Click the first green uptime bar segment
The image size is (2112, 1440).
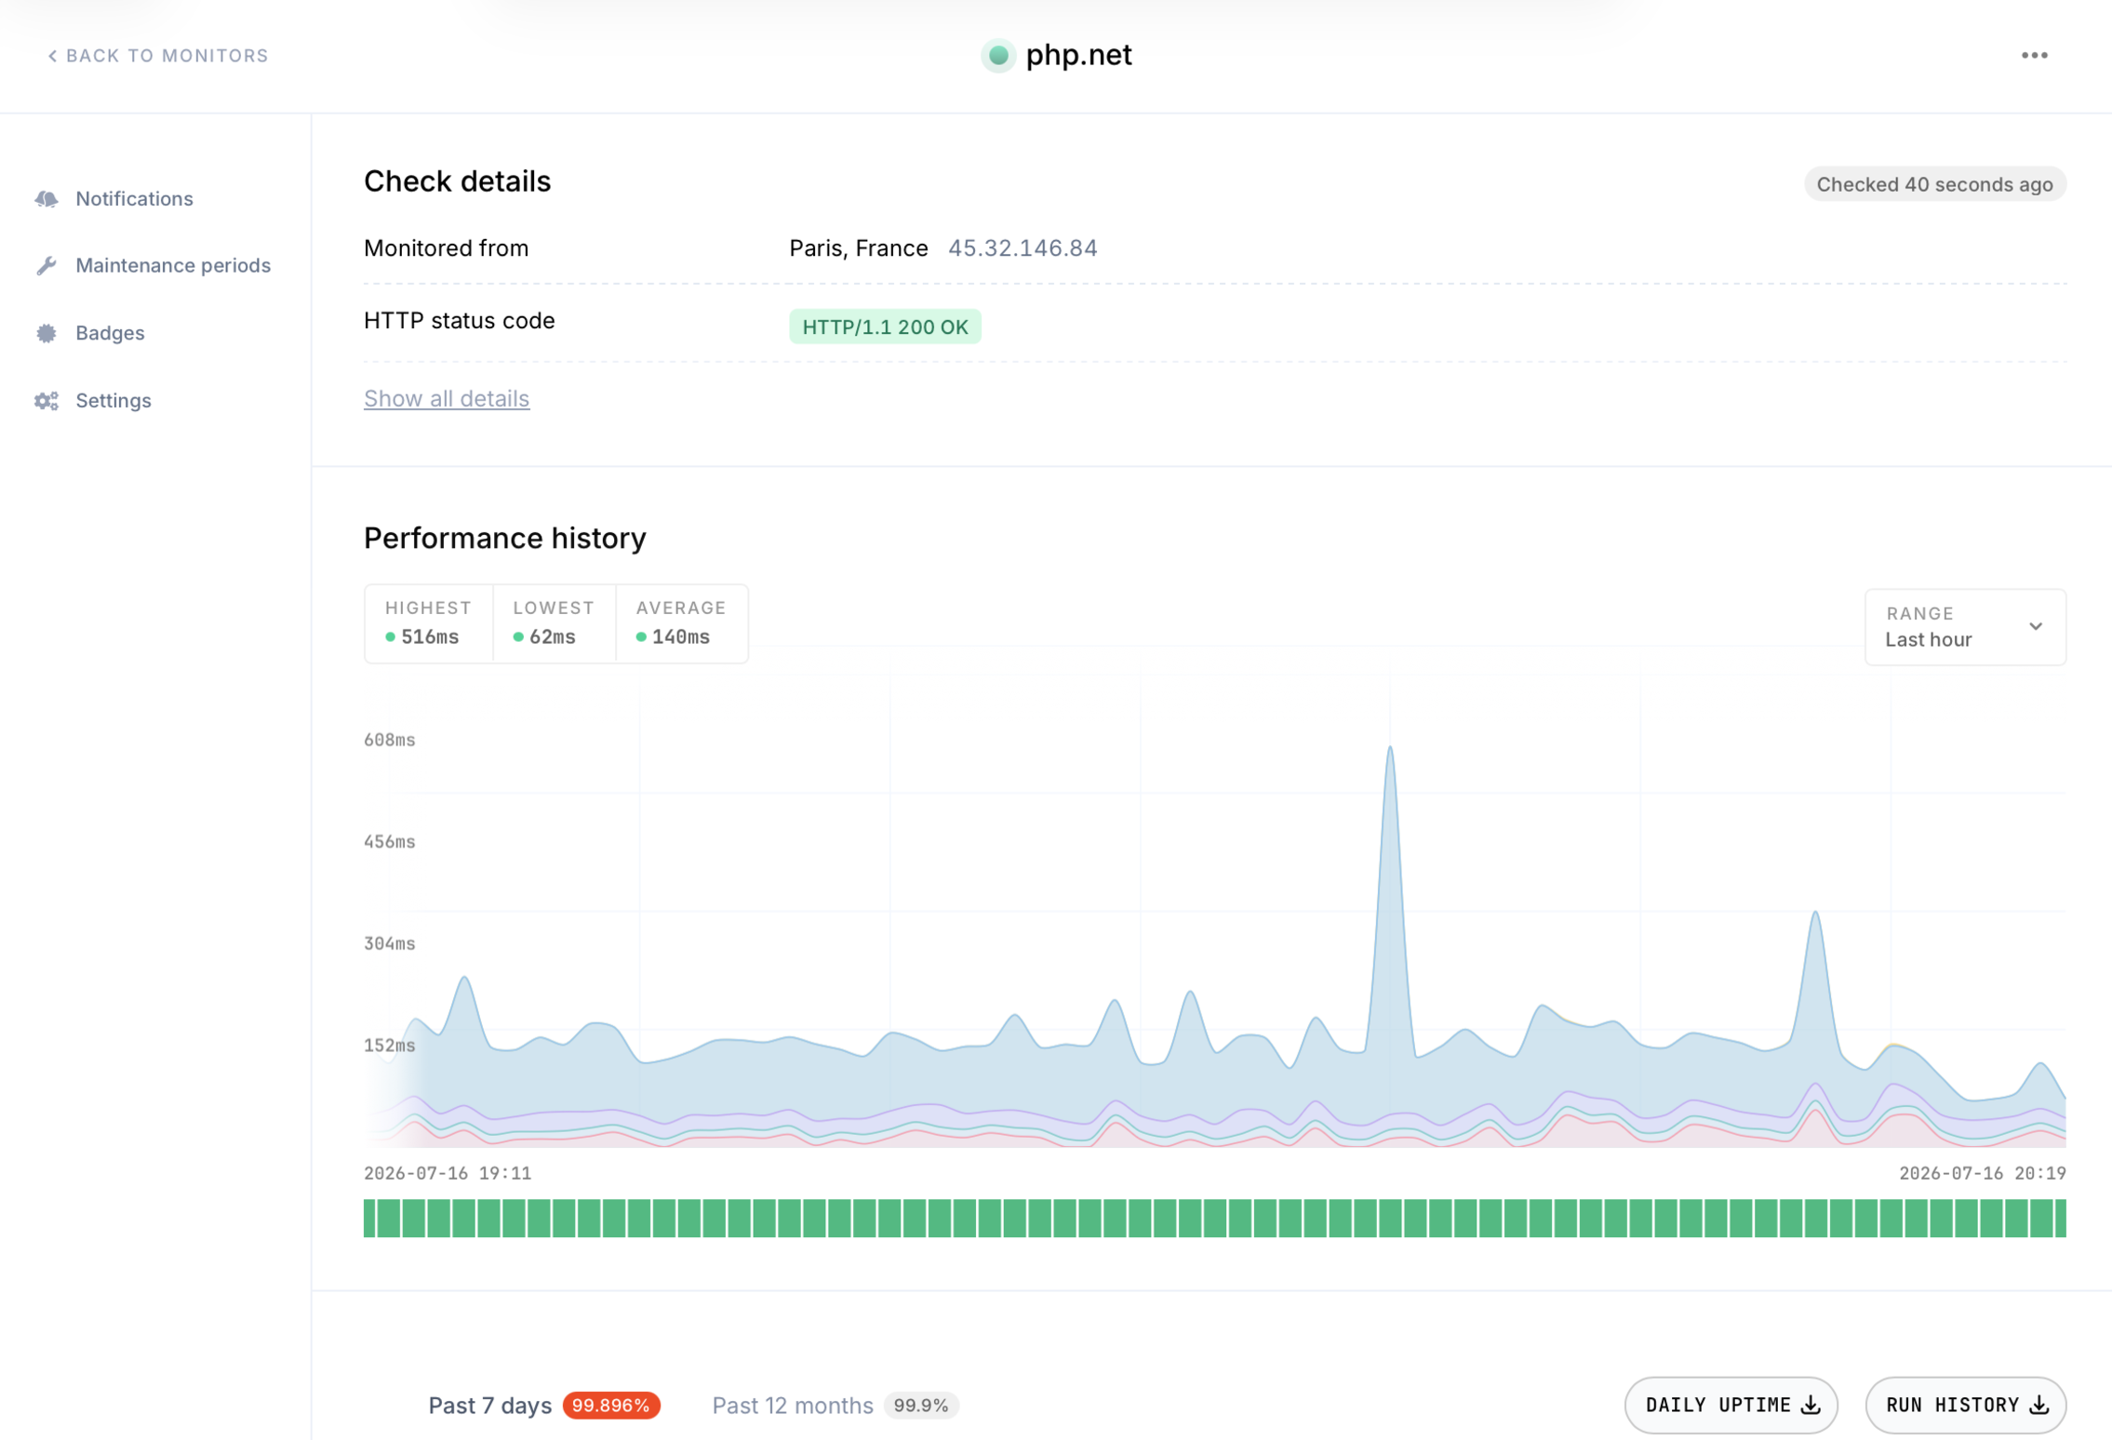click(x=369, y=1219)
